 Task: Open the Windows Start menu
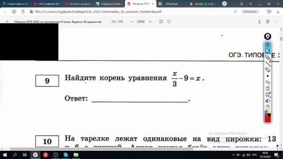(5, 155)
